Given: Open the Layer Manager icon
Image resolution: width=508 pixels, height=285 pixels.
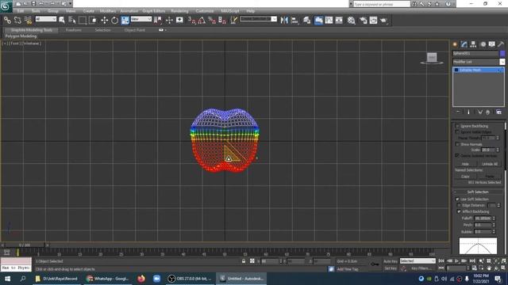Looking at the screenshot, I should [x=307, y=21].
